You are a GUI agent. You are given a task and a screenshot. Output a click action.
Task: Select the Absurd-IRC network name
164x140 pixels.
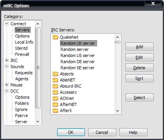tap(70, 86)
